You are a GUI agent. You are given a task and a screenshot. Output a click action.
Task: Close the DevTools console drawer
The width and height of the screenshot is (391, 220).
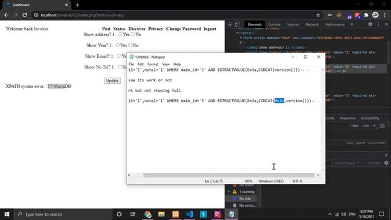pyautogui.click(x=386, y=155)
